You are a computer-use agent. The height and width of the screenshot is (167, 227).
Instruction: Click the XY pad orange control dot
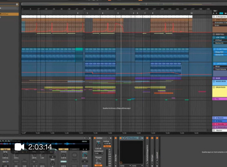tap(121, 163)
